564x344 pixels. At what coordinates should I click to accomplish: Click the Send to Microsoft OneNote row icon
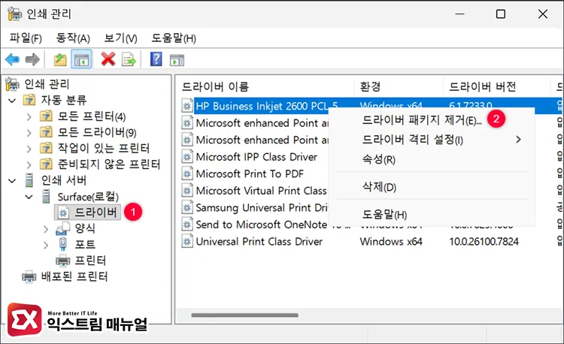pos(187,225)
